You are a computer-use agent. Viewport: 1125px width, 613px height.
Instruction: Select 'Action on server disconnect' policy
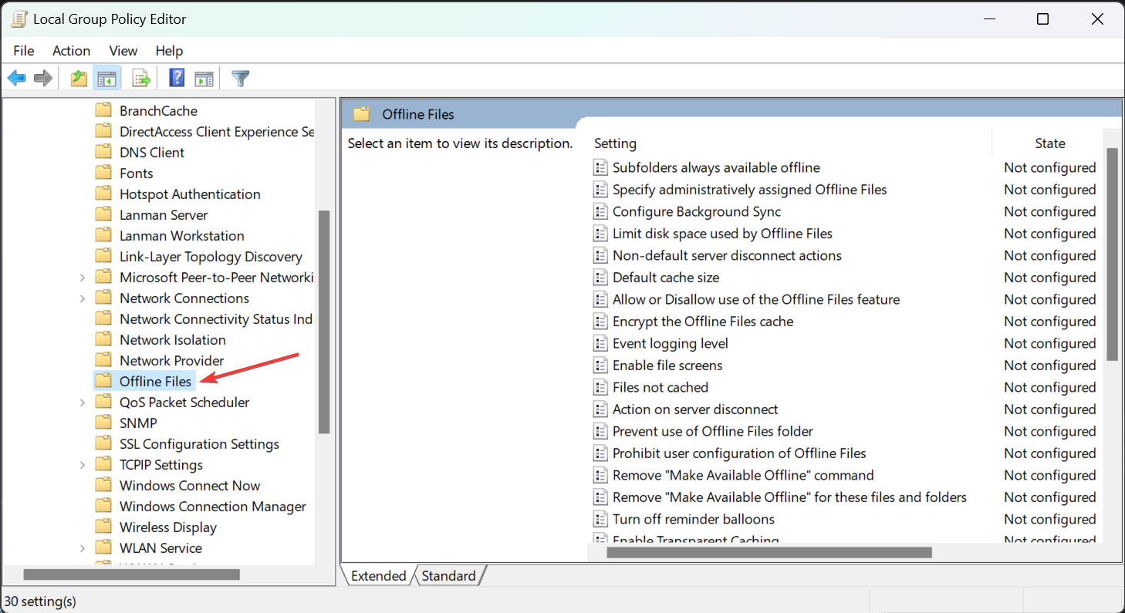[695, 409]
